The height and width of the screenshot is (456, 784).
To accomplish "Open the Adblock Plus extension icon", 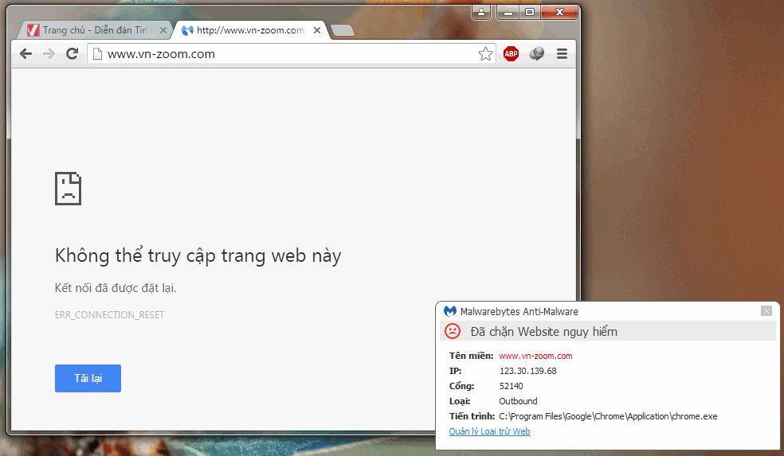I will tap(511, 54).
